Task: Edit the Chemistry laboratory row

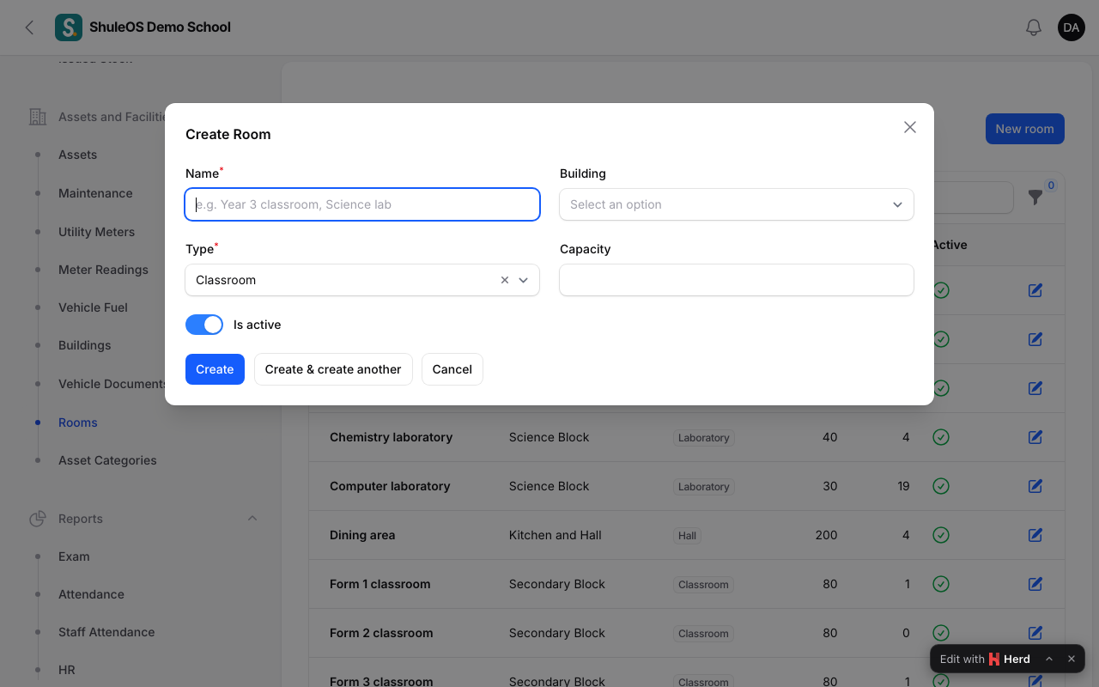Action: [x=1035, y=437]
